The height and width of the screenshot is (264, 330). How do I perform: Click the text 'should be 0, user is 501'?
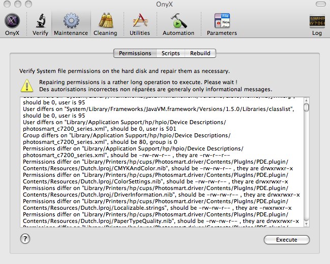(x=143, y=129)
